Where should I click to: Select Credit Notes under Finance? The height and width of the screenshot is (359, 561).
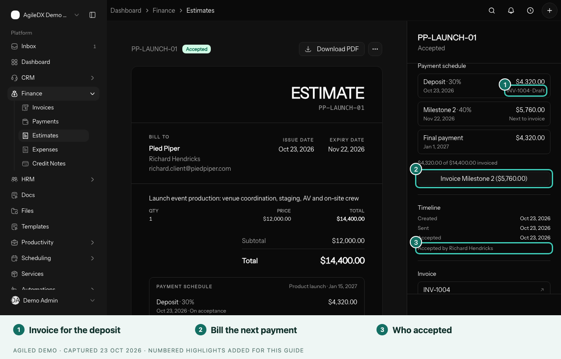coord(53,164)
